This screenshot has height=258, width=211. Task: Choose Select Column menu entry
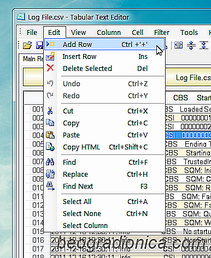(x=104, y=225)
